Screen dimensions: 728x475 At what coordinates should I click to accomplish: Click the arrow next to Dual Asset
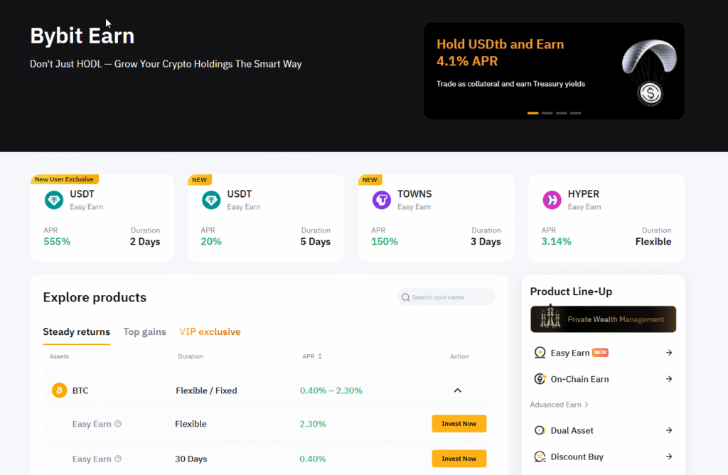(x=669, y=430)
